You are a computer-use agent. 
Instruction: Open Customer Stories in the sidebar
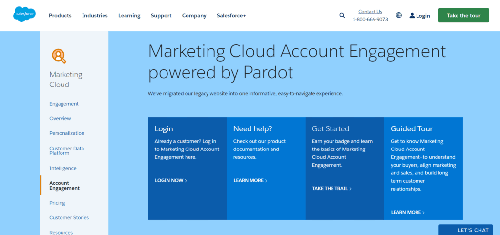pos(69,218)
